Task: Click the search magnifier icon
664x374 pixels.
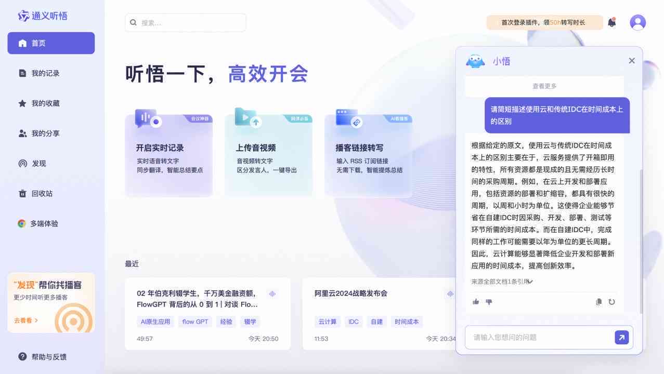Action: 133,23
